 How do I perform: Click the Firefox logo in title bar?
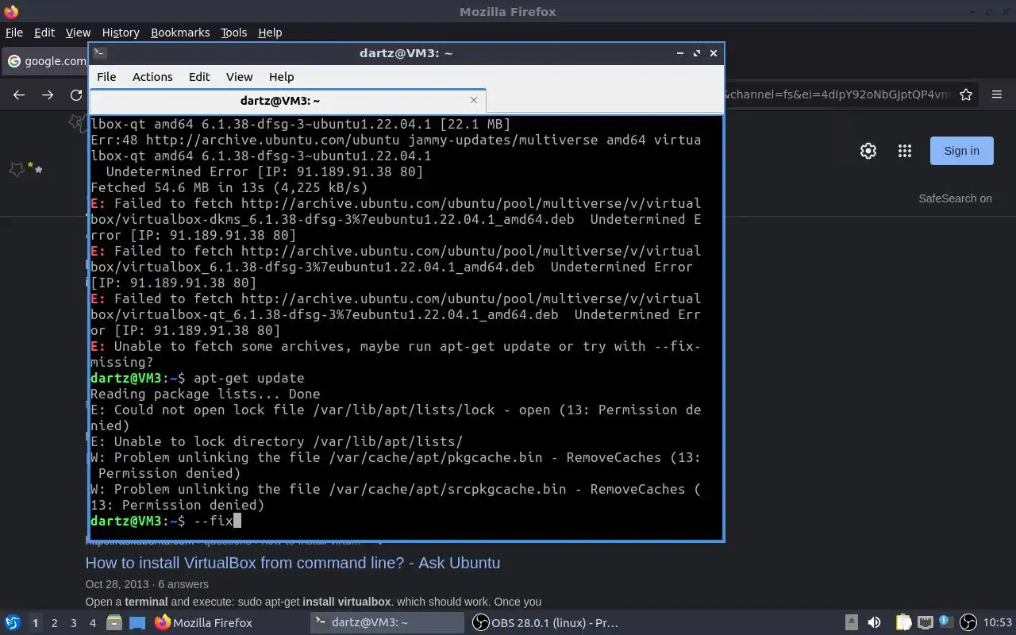11,12
